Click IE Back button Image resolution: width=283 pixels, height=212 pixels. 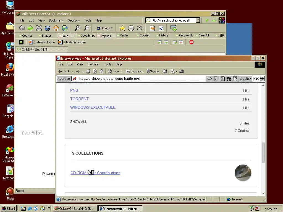tap(64, 71)
